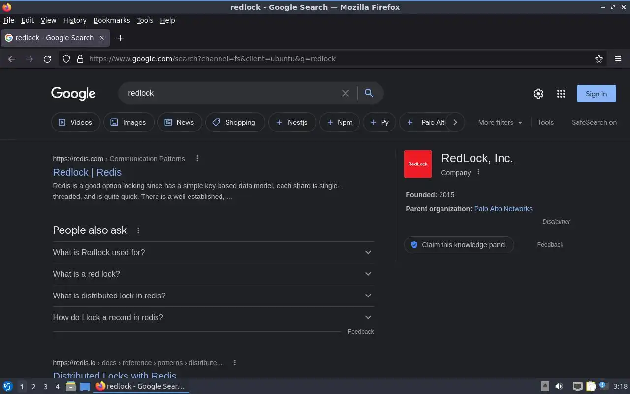Screen dimensions: 630x394
Task: Clear the search box with the X icon
Action: click(x=346, y=93)
